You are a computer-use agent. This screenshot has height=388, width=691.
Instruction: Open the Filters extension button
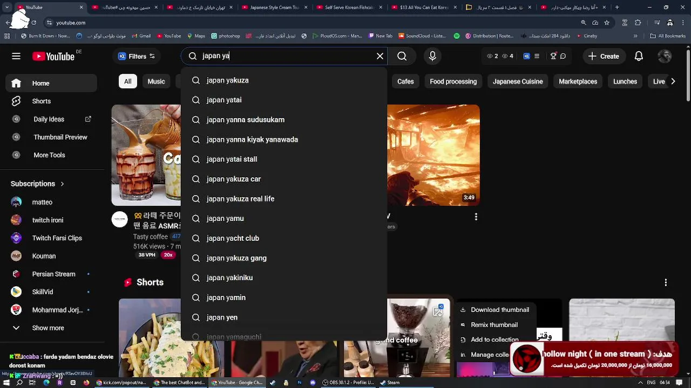[x=137, y=56]
